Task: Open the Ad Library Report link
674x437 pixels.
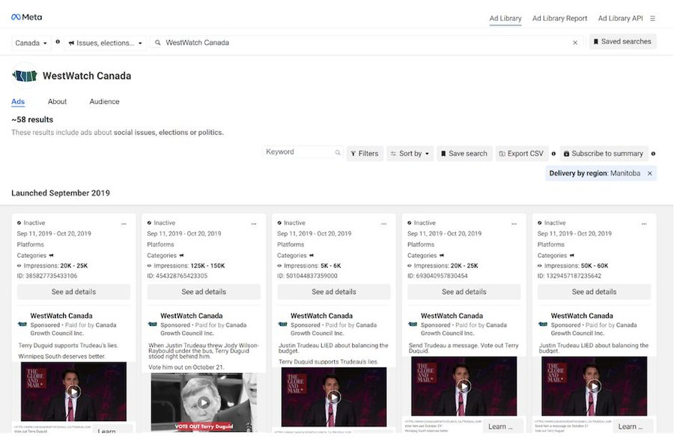Action: [559, 18]
